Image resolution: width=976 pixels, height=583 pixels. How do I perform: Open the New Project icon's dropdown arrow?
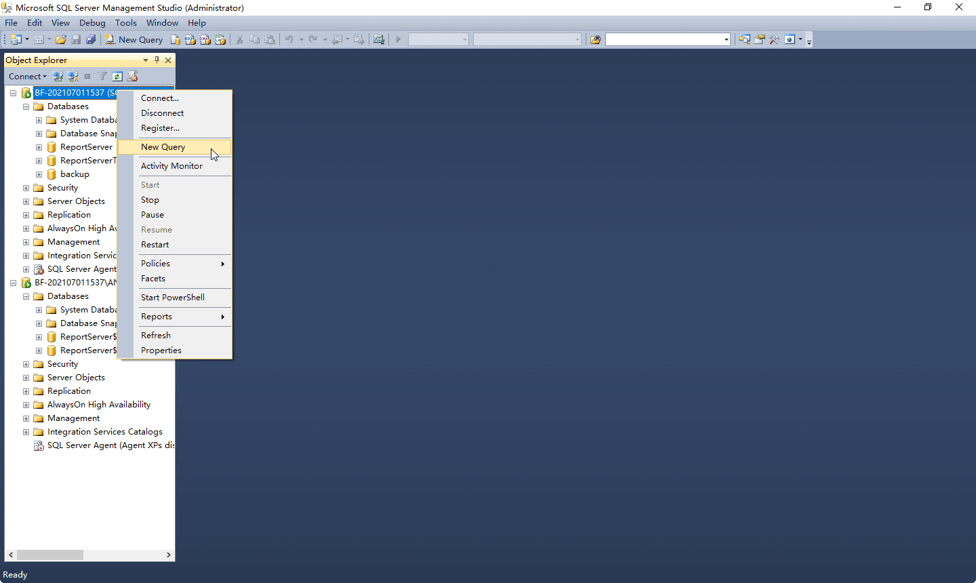[27, 39]
